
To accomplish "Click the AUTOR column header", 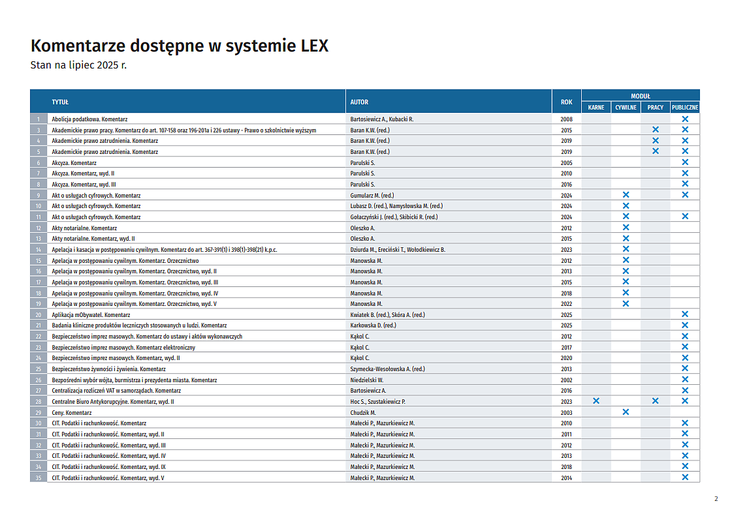I will pos(359,102).
